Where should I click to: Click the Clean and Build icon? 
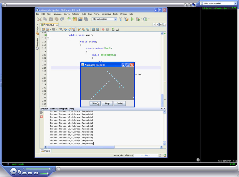(126, 19)
